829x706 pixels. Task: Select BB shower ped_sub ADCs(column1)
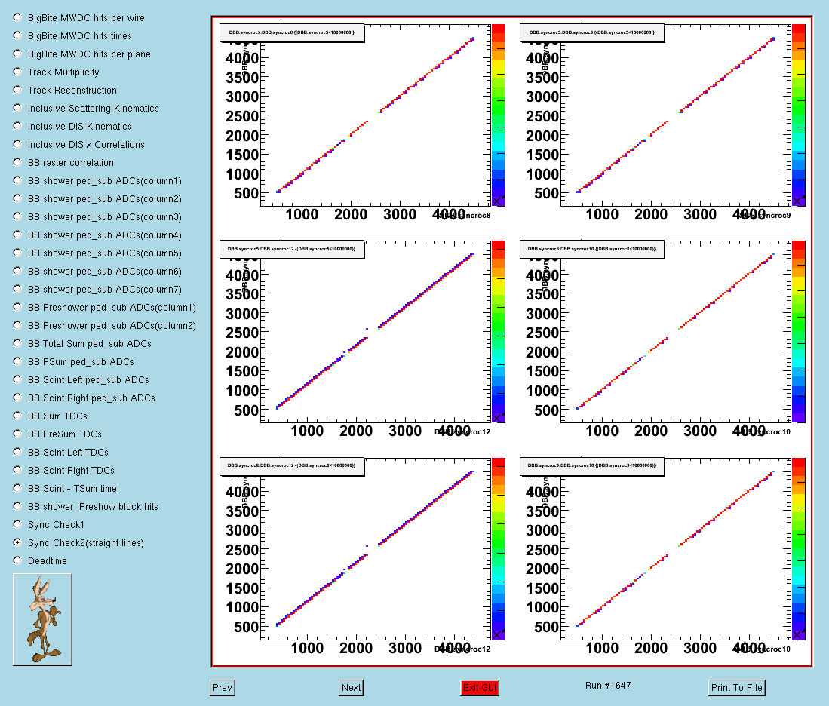[17, 180]
